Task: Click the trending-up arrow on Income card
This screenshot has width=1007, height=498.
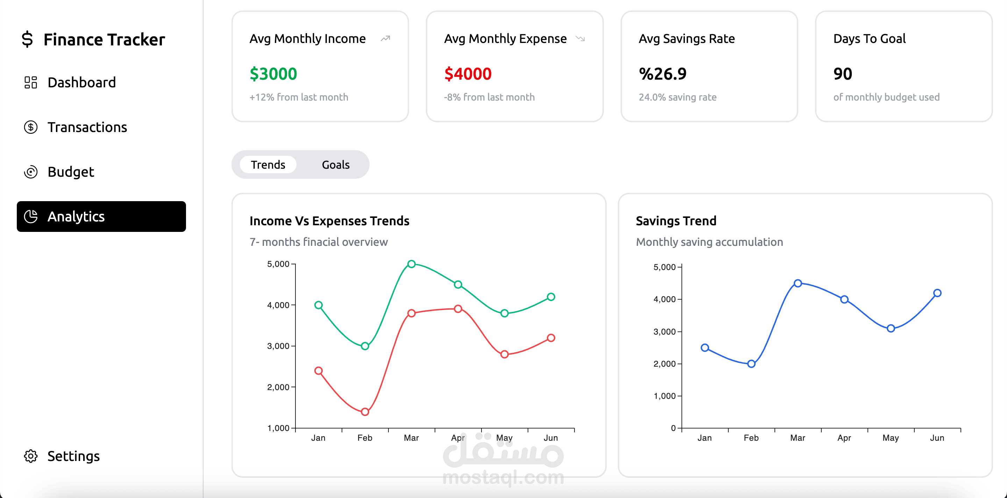Action: tap(385, 39)
